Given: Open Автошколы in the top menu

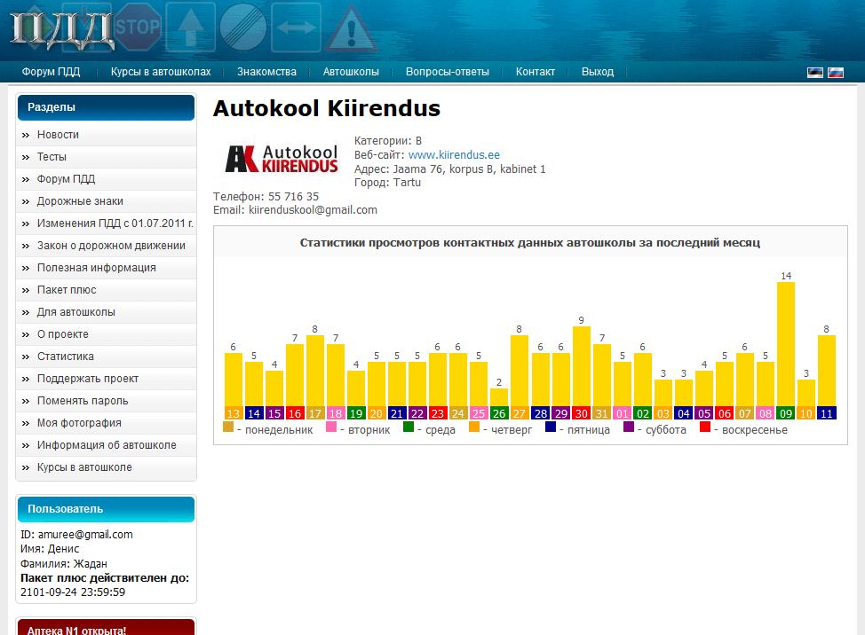Looking at the screenshot, I should tap(351, 72).
